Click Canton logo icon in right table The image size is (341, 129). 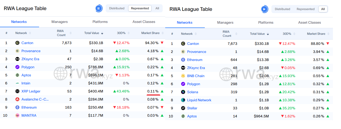coord(183,44)
